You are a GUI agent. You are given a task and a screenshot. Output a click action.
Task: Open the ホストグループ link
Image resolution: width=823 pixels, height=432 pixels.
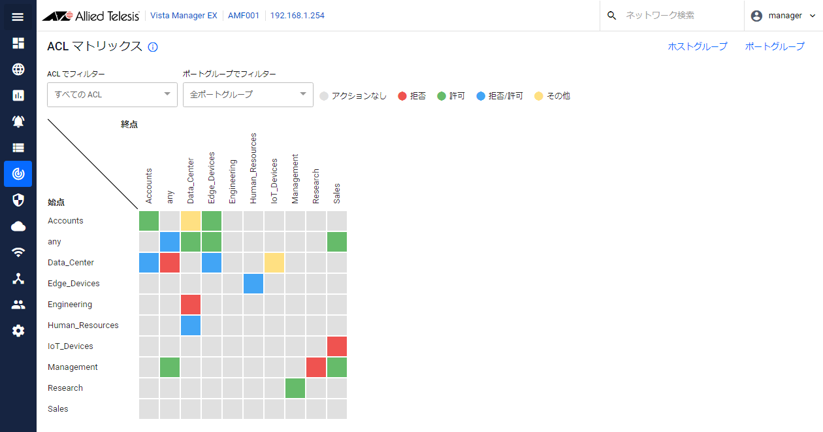point(697,46)
